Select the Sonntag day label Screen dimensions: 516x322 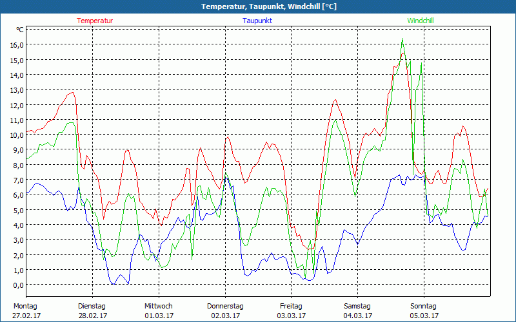coord(423,306)
